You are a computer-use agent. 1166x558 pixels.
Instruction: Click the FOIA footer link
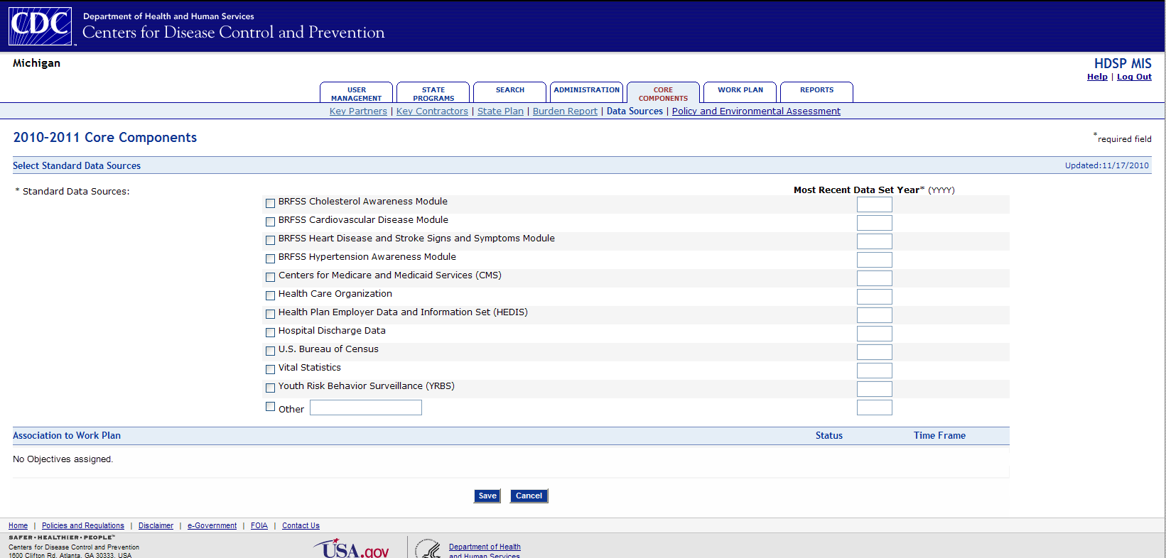259,526
